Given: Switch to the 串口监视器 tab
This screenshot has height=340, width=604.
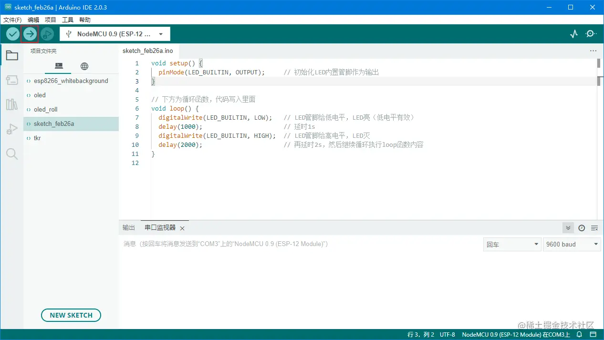Looking at the screenshot, I should (x=160, y=228).
